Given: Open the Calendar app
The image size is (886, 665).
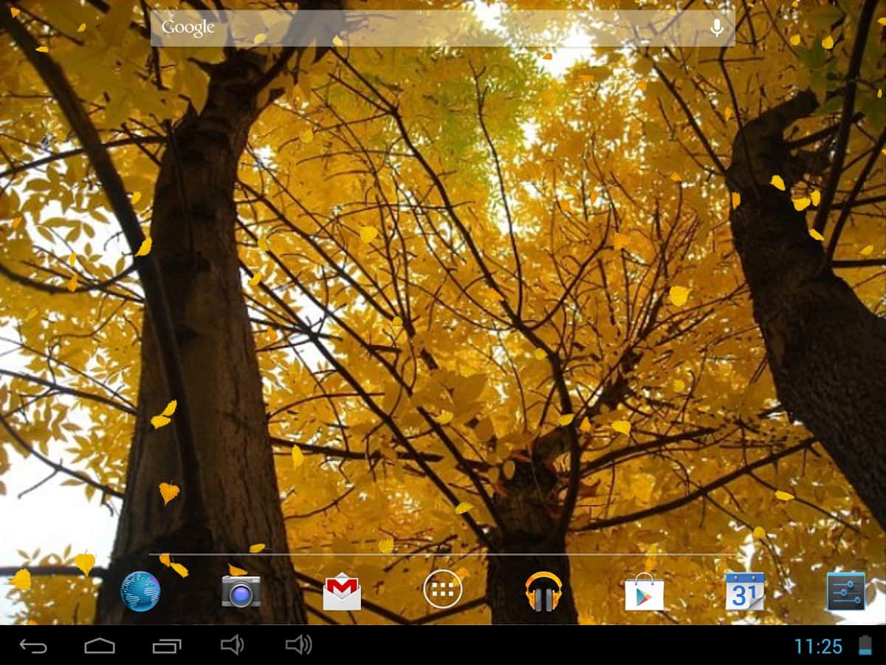Looking at the screenshot, I should (744, 591).
